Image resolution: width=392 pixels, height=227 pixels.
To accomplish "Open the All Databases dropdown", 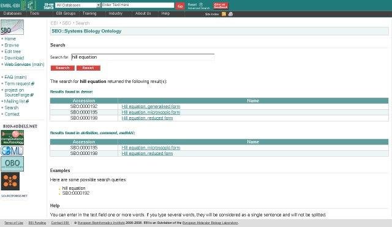I will click(x=78, y=5).
